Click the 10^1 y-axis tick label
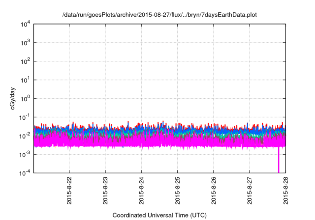 pos(25,80)
